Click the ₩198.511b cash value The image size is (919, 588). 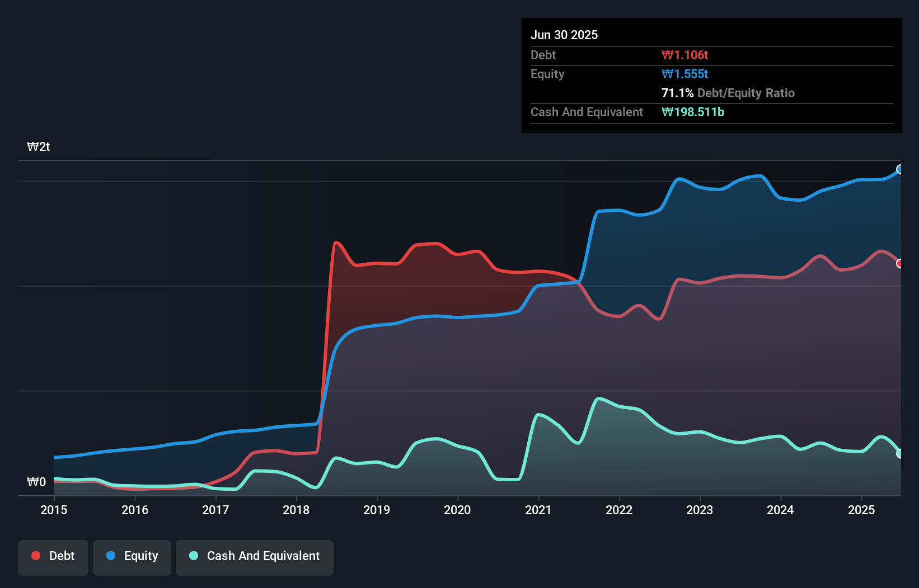692,112
